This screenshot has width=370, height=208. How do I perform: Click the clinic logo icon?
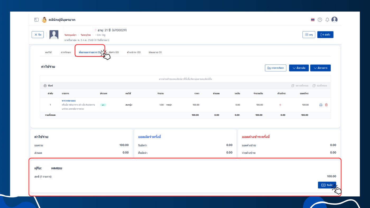click(x=44, y=20)
